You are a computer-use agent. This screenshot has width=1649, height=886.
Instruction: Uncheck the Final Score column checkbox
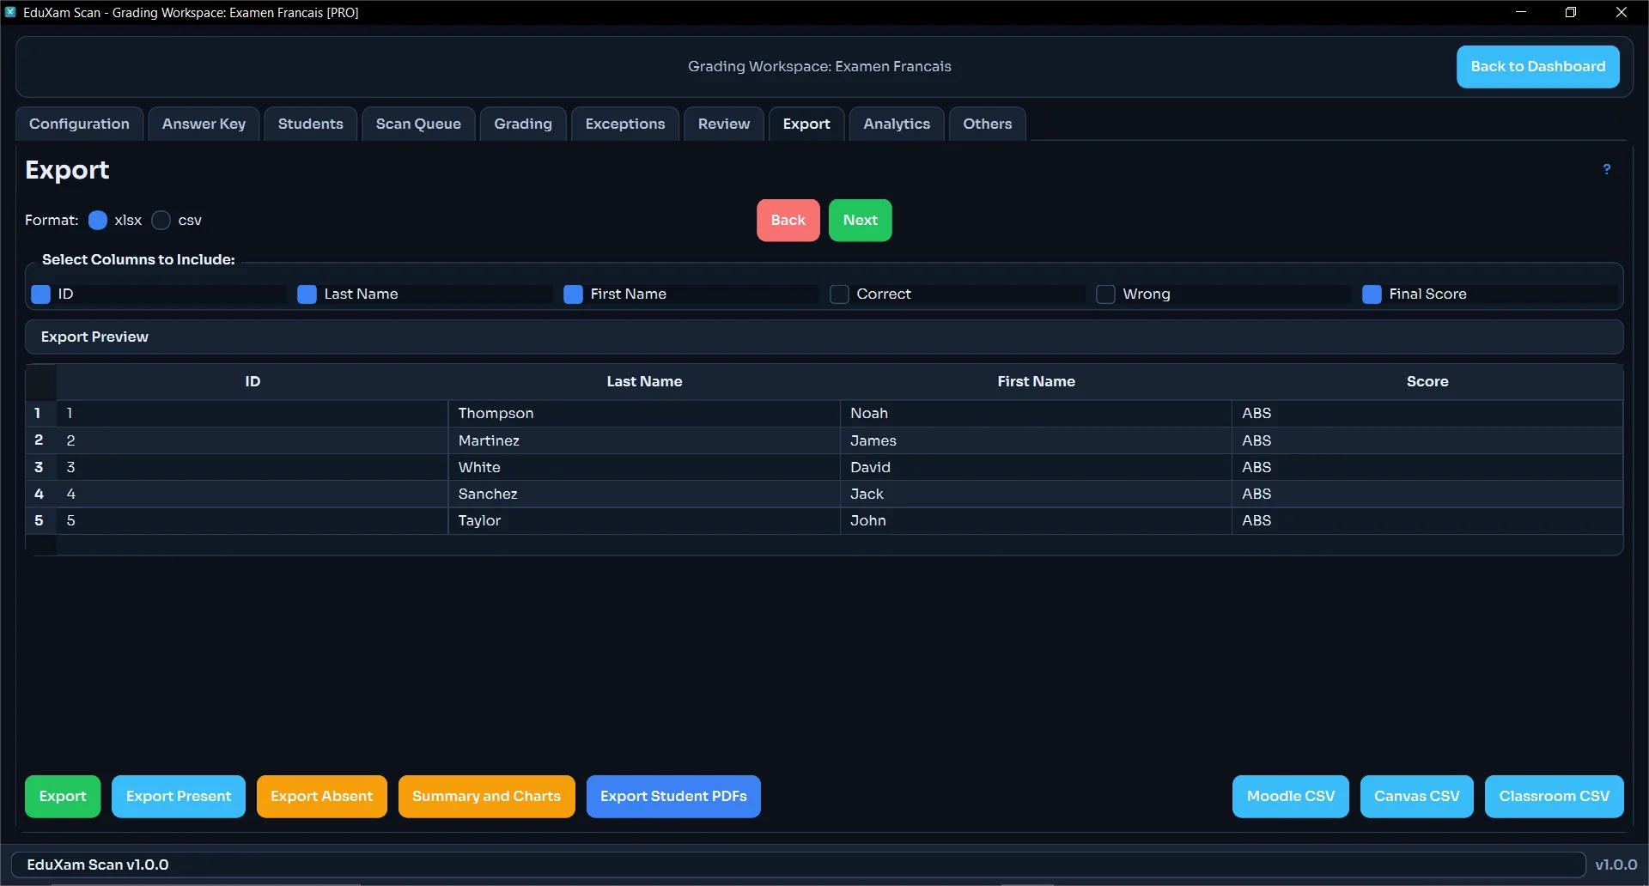point(1372,294)
